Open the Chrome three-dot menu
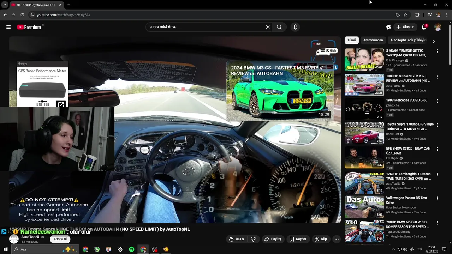The width and height of the screenshot is (452, 254). [x=447, y=15]
